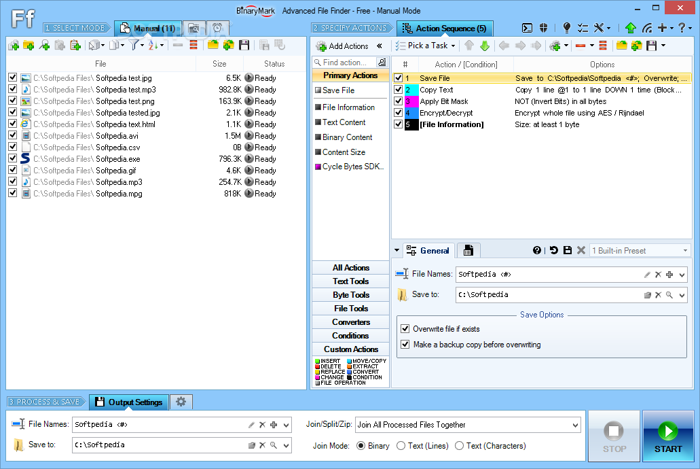Image resolution: width=700 pixels, height=469 pixels.
Task: Click the red remove all actions icon
Action: 603,46
